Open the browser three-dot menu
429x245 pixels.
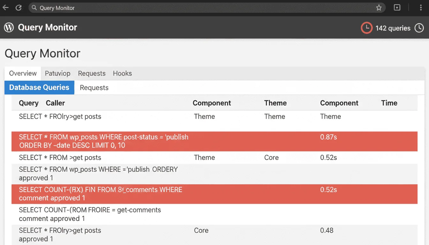pos(421,8)
